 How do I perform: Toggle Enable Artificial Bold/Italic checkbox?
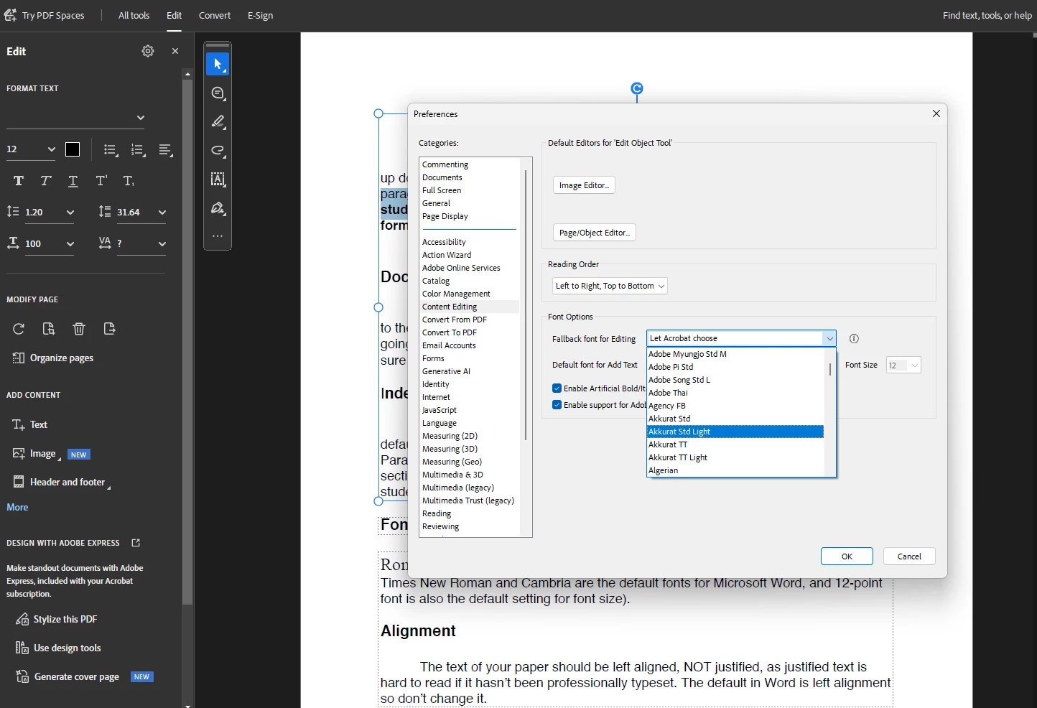pyautogui.click(x=557, y=388)
